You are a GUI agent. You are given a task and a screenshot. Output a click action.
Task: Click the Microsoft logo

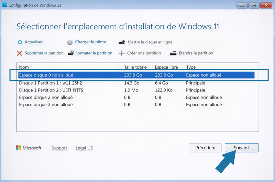pos(19,148)
